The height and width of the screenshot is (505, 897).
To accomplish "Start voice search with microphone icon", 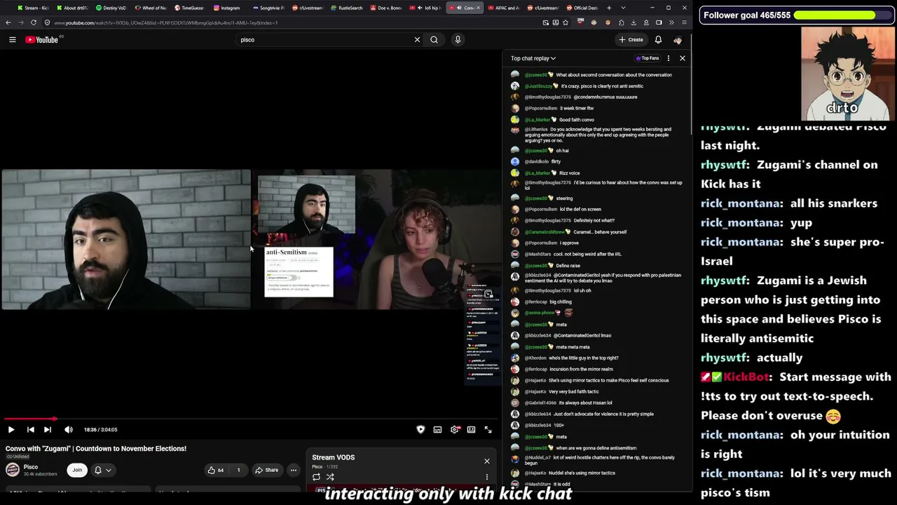I will (x=458, y=40).
